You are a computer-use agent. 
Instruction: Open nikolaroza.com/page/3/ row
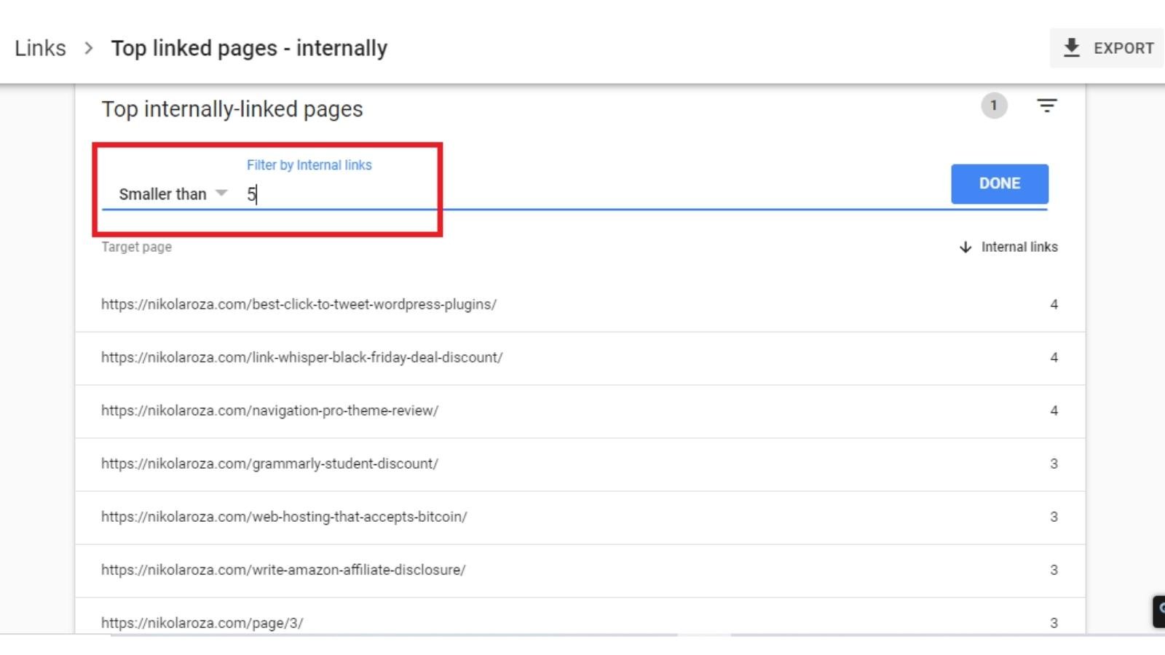(x=580, y=616)
